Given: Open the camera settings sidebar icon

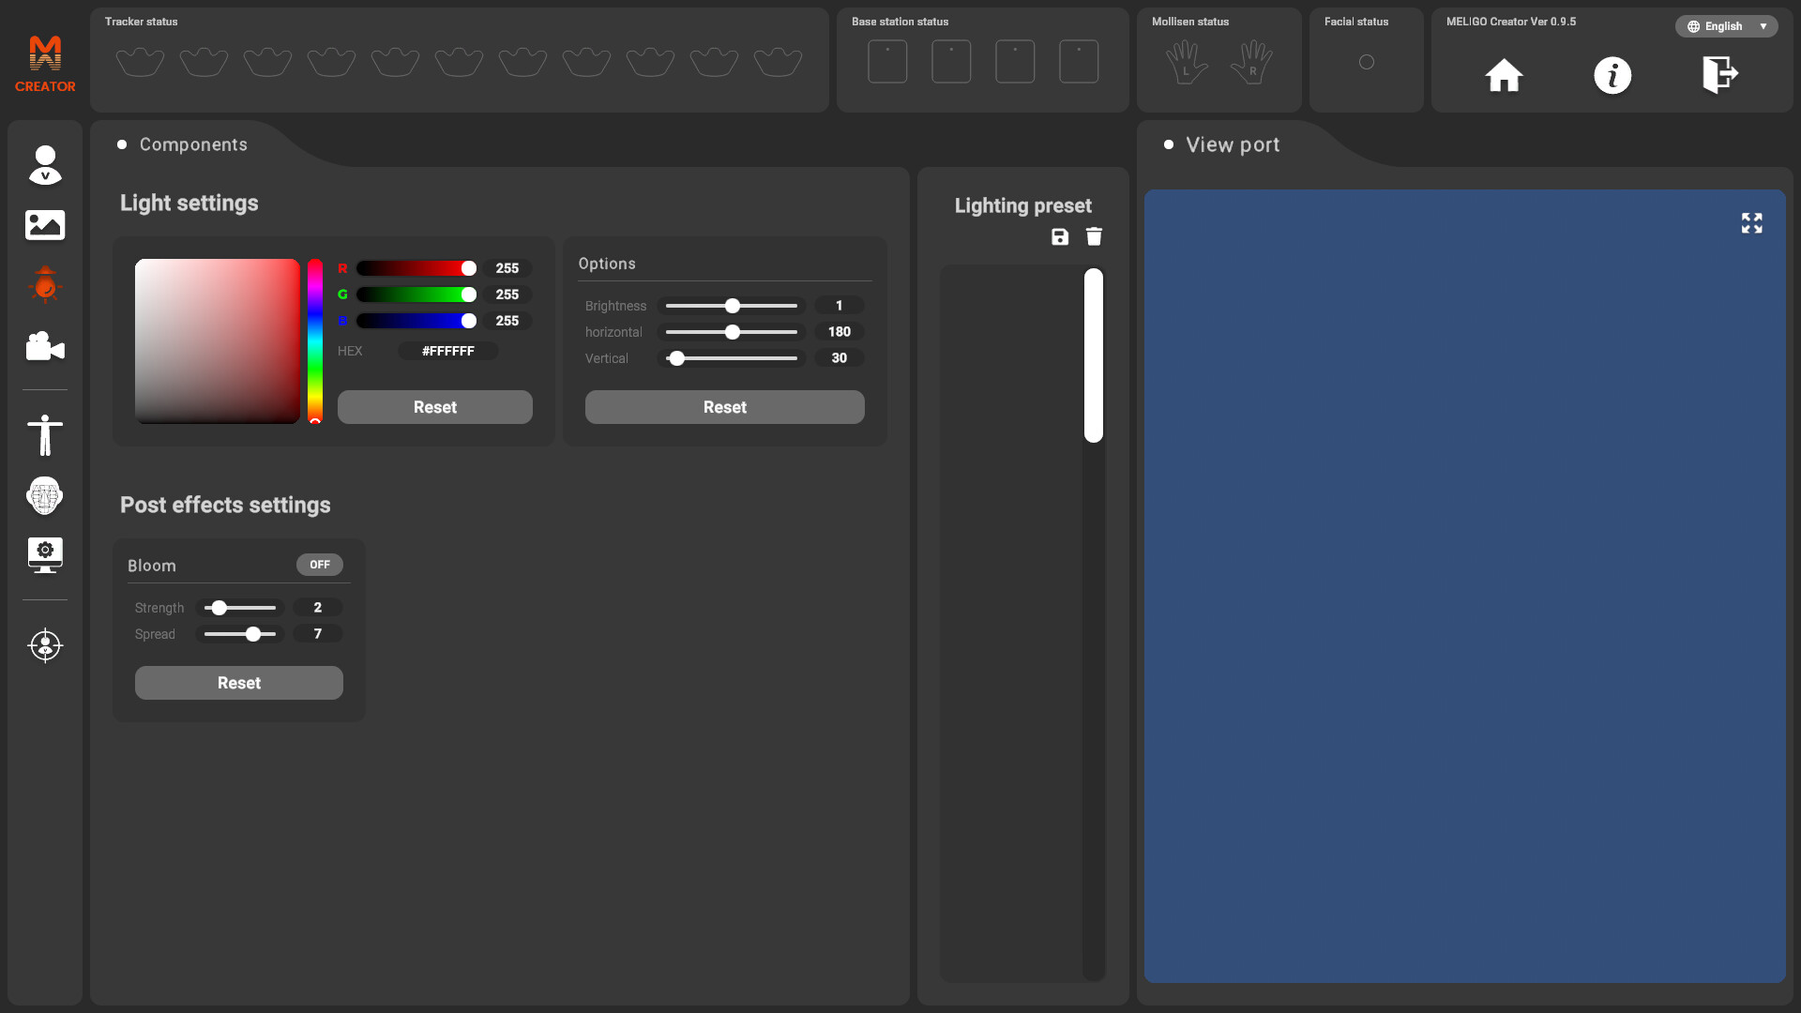Looking at the screenshot, I should pyautogui.click(x=45, y=346).
